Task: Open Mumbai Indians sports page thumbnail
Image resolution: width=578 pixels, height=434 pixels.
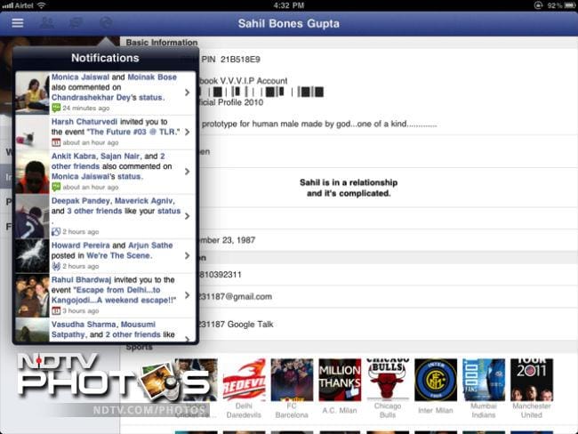Action: [x=484, y=380]
